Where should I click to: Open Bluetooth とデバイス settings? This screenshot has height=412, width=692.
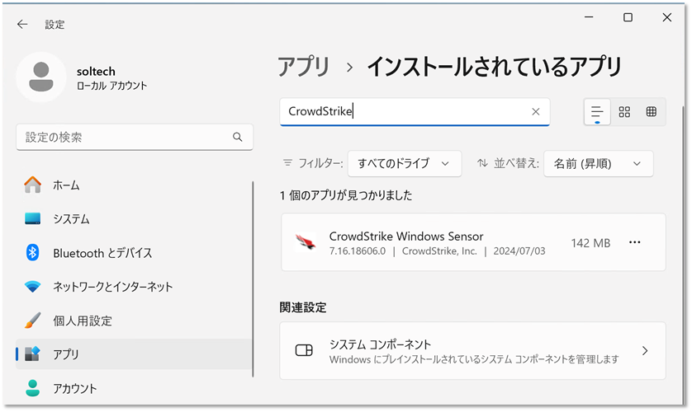point(134,253)
